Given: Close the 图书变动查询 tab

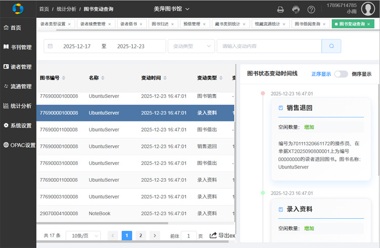Looking at the screenshot, I should [x=369, y=24].
